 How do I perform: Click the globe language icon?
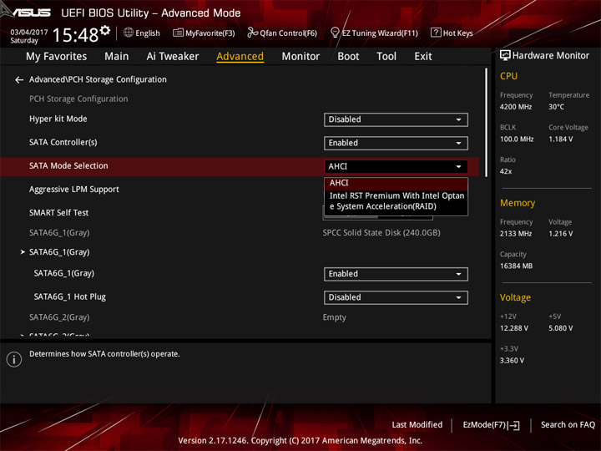click(129, 33)
